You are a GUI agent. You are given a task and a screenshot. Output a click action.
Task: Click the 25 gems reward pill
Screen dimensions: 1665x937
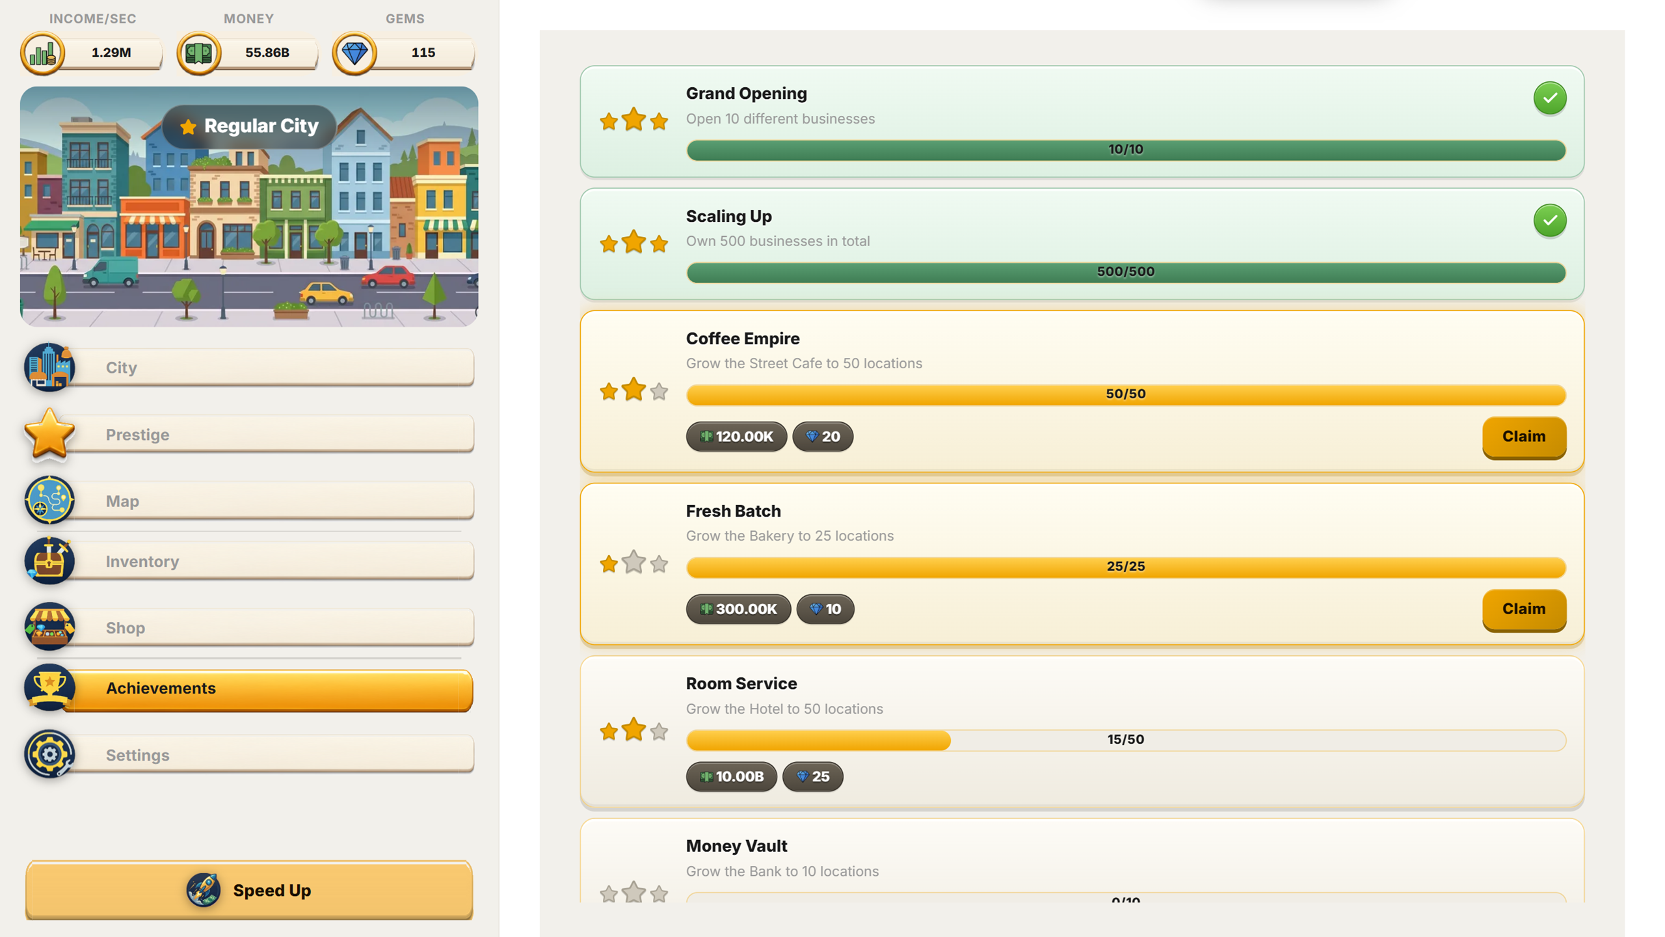click(x=812, y=777)
